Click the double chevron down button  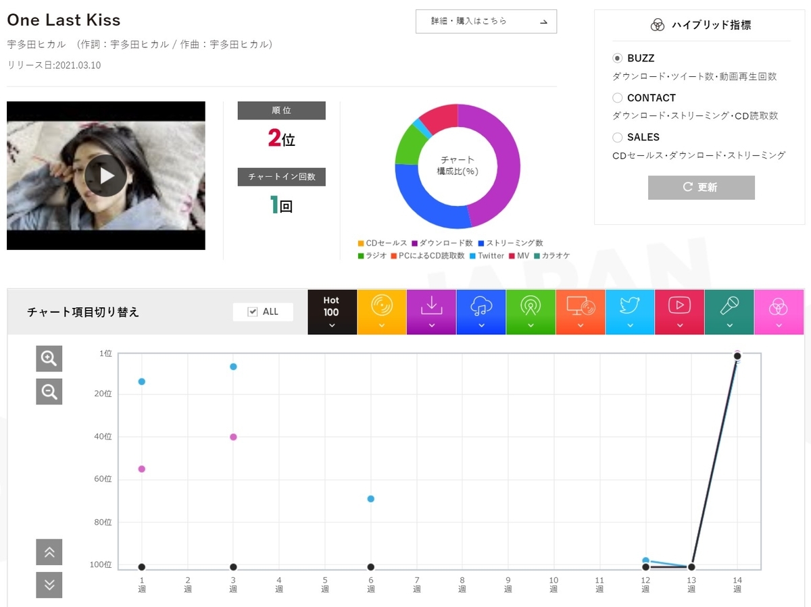pos(49,585)
